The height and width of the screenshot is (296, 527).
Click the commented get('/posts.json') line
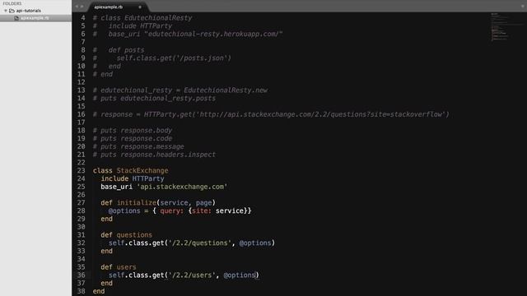[162, 58]
